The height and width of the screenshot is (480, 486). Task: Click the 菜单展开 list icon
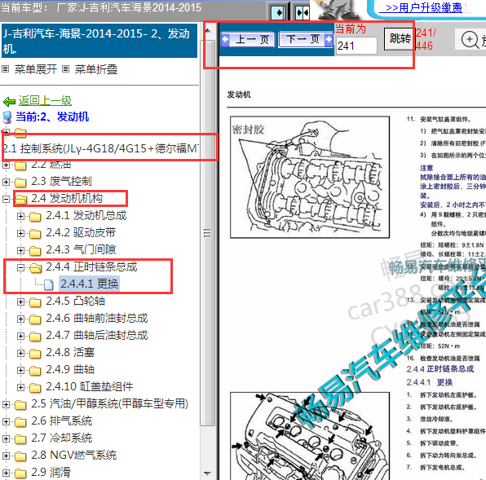click(x=5, y=68)
